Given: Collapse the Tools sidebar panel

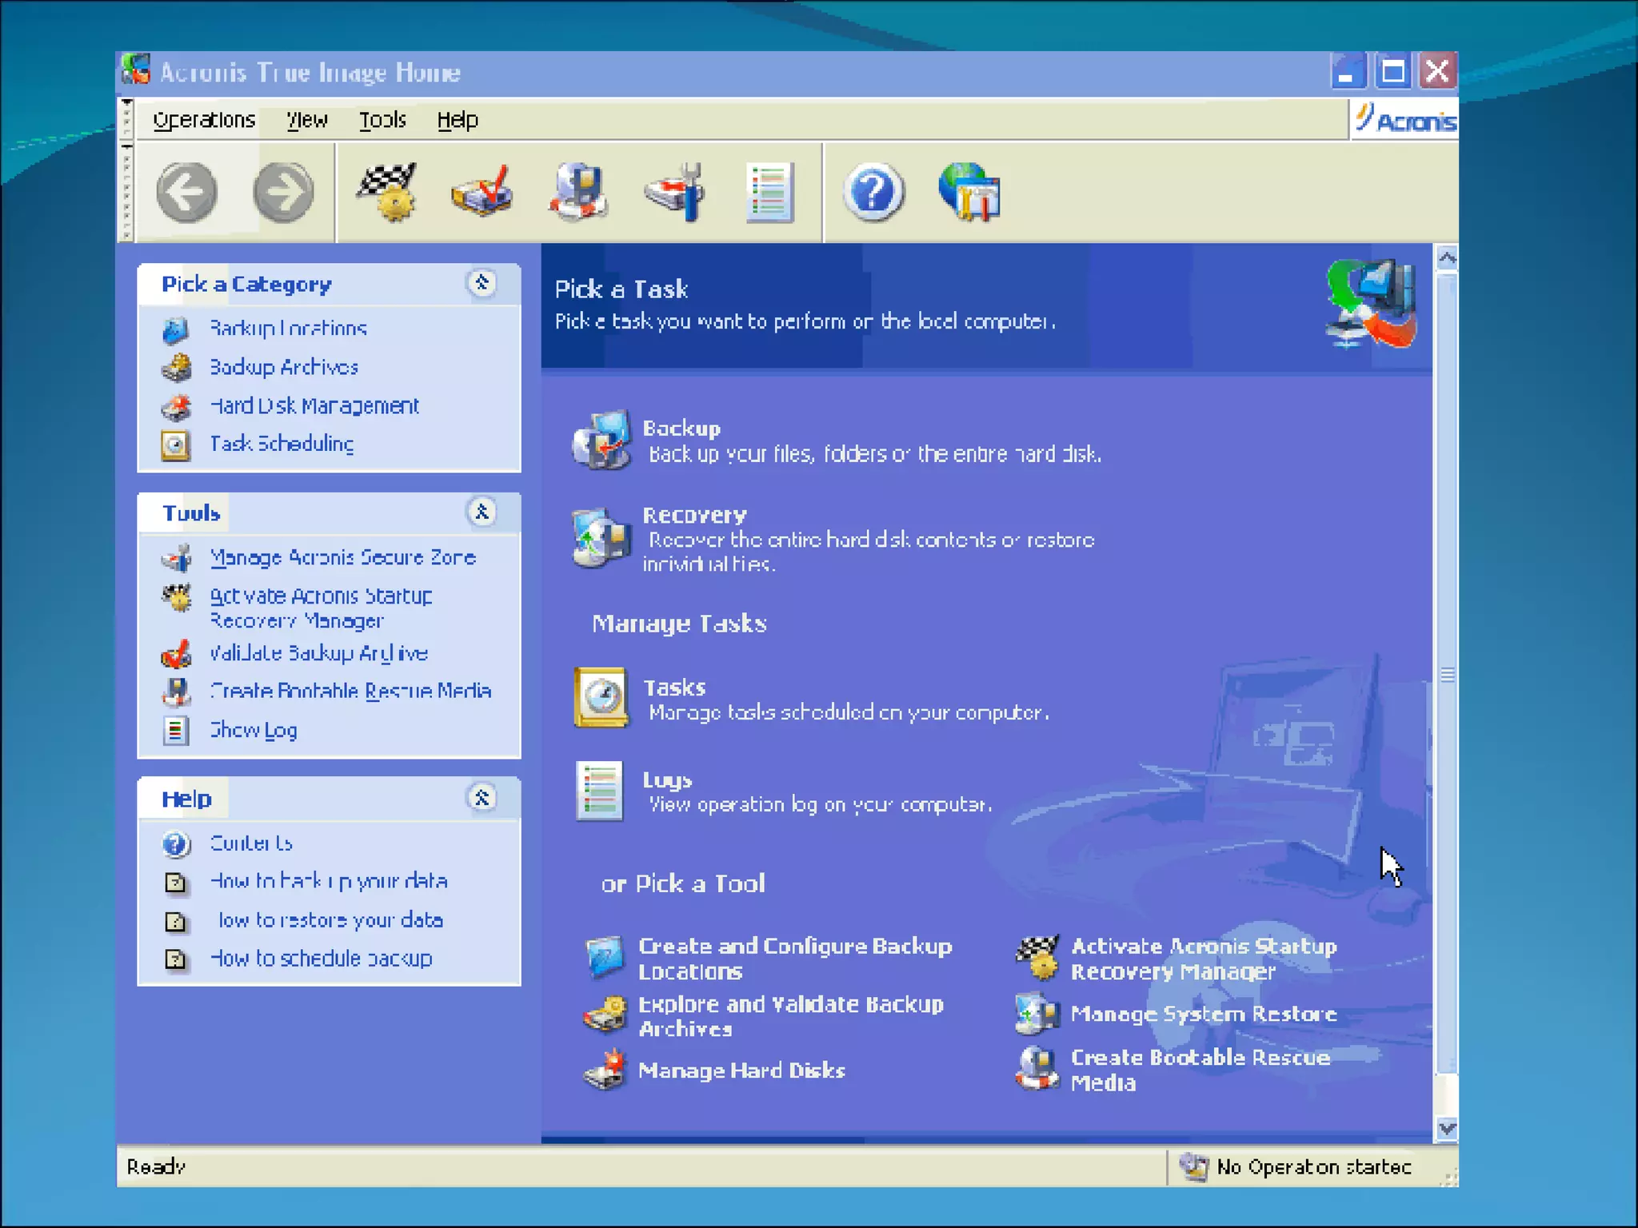Looking at the screenshot, I should coord(481,512).
